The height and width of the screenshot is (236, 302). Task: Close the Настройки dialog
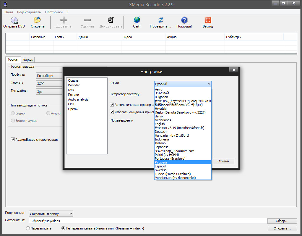click(x=234, y=70)
